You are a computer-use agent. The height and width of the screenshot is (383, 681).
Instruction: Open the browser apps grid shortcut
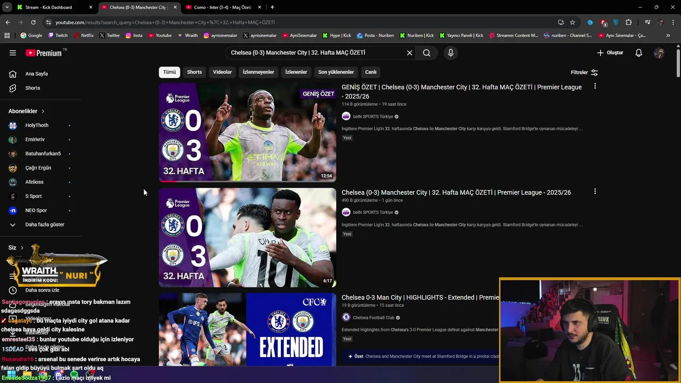coord(7,36)
